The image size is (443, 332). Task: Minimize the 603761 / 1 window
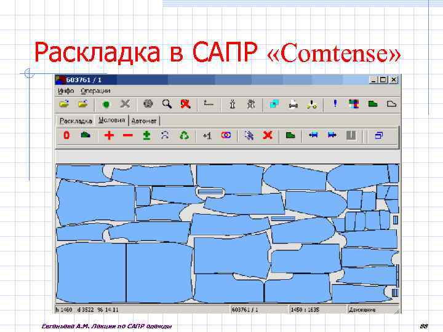373,80
